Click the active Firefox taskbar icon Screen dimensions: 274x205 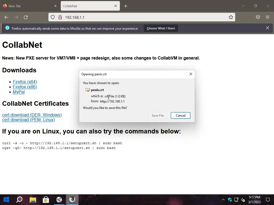pos(72,199)
